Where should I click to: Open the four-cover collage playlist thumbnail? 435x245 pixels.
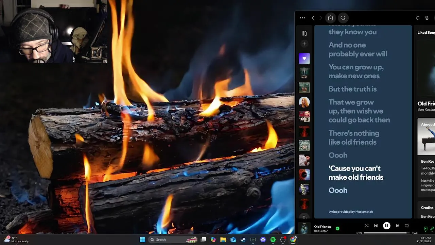(304, 117)
